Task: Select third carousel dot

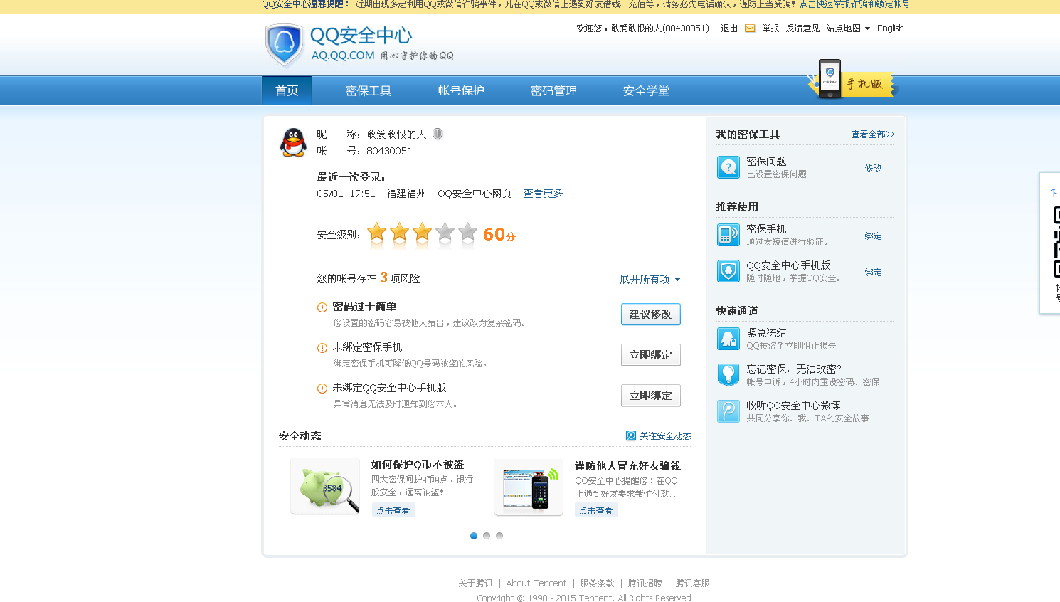Action: pos(499,536)
